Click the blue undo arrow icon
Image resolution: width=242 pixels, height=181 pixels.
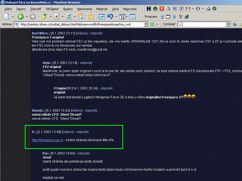pos(110,16)
